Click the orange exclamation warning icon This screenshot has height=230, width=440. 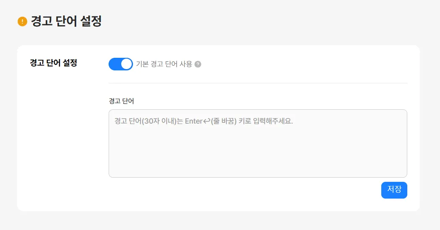click(x=23, y=21)
